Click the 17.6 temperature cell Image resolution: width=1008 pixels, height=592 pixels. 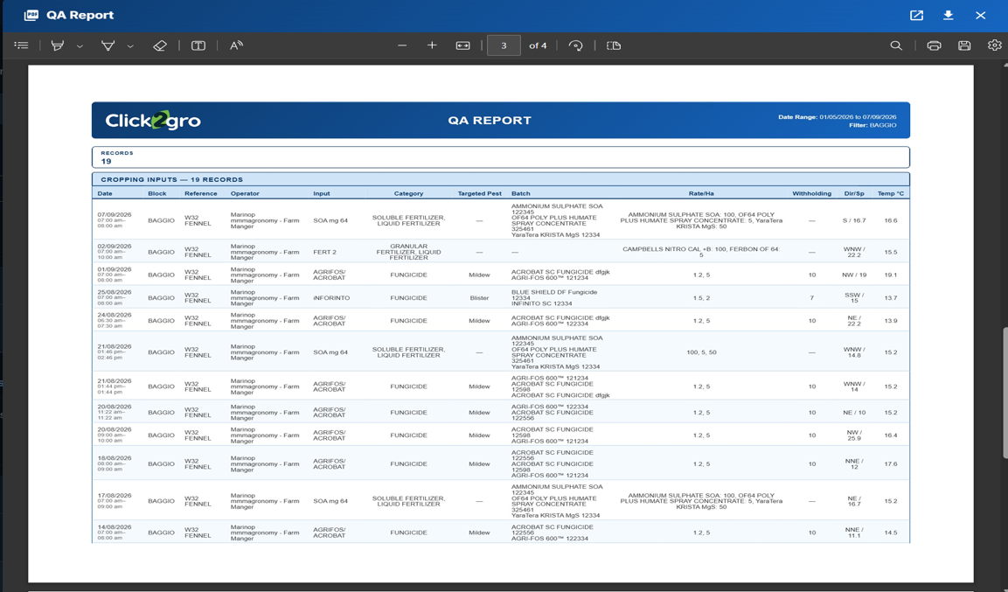tap(890, 464)
